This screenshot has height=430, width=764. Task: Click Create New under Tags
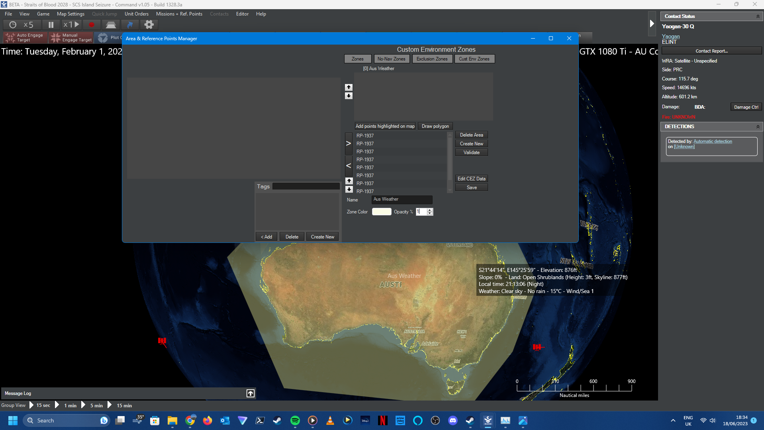coord(323,237)
